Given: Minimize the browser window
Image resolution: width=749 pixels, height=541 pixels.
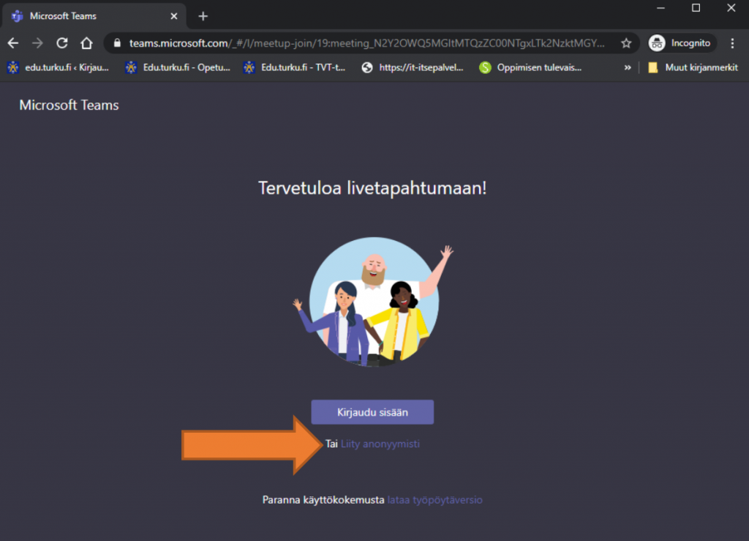Looking at the screenshot, I should (x=660, y=8).
